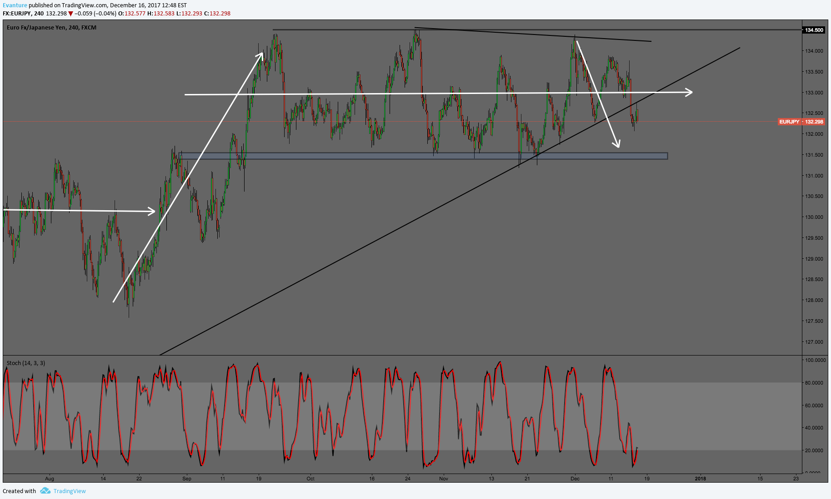Click the 134.500 price level label

pos(814,30)
